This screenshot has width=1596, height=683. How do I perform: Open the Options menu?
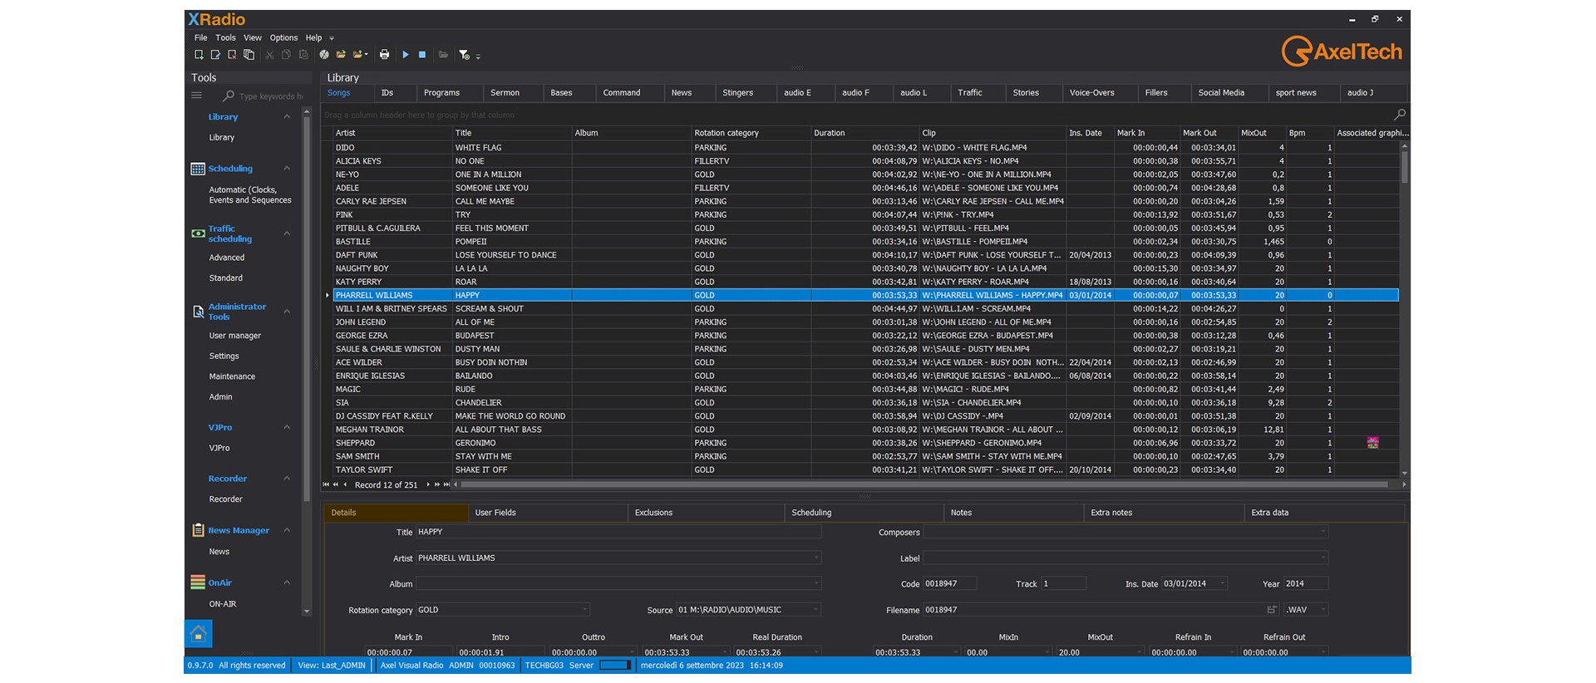coord(283,37)
